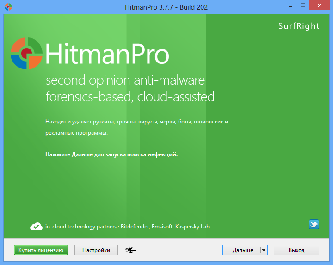Expand the Дальше dropdown arrow
The height and width of the screenshot is (265, 333).
[264, 250]
